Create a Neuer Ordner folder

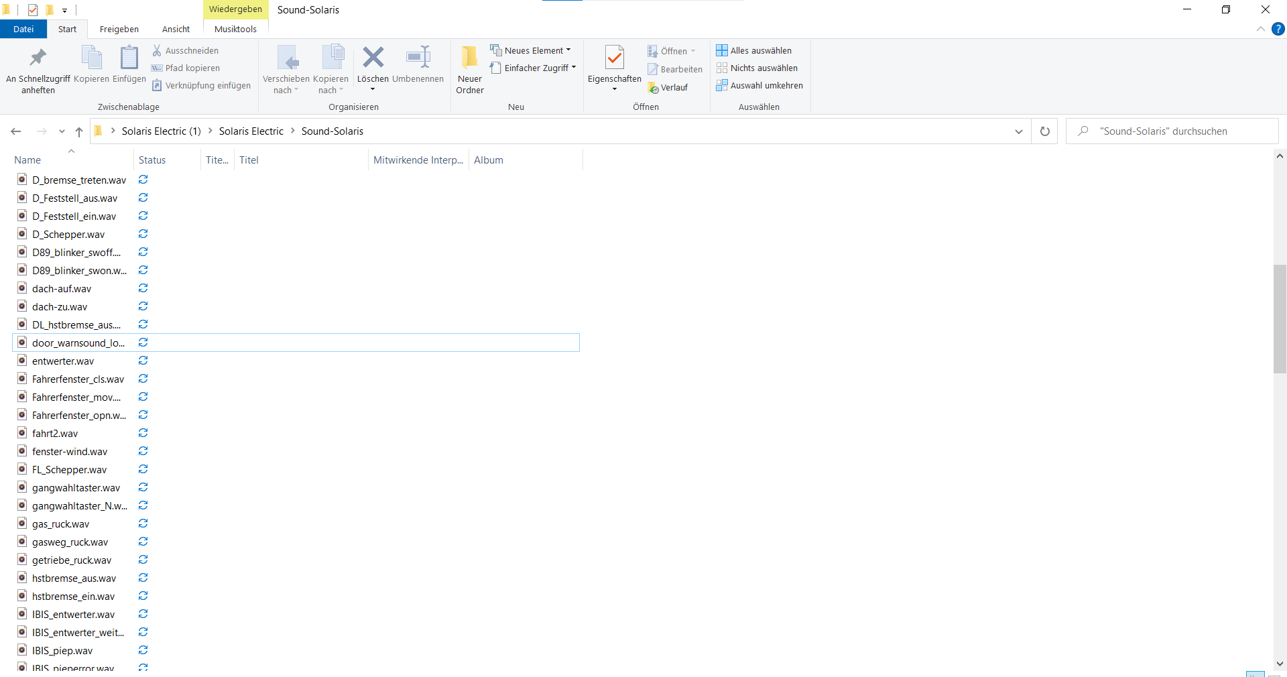click(x=470, y=69)
